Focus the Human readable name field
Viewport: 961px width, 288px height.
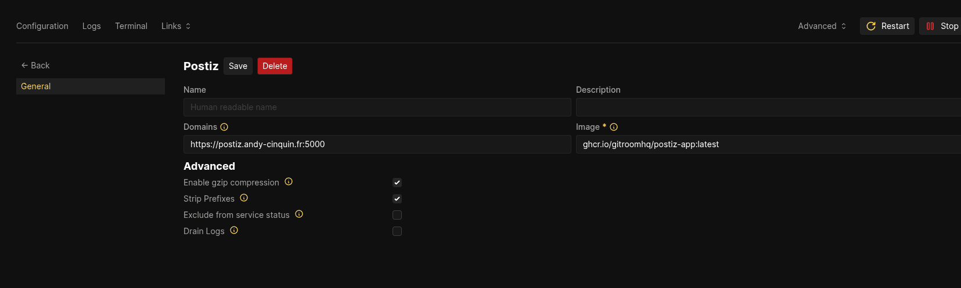pyautogui.click(x=377, y=107)
